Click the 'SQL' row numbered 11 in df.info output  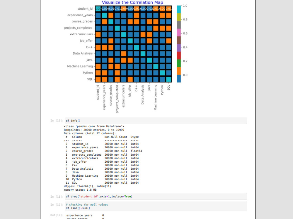click(102, 183)
